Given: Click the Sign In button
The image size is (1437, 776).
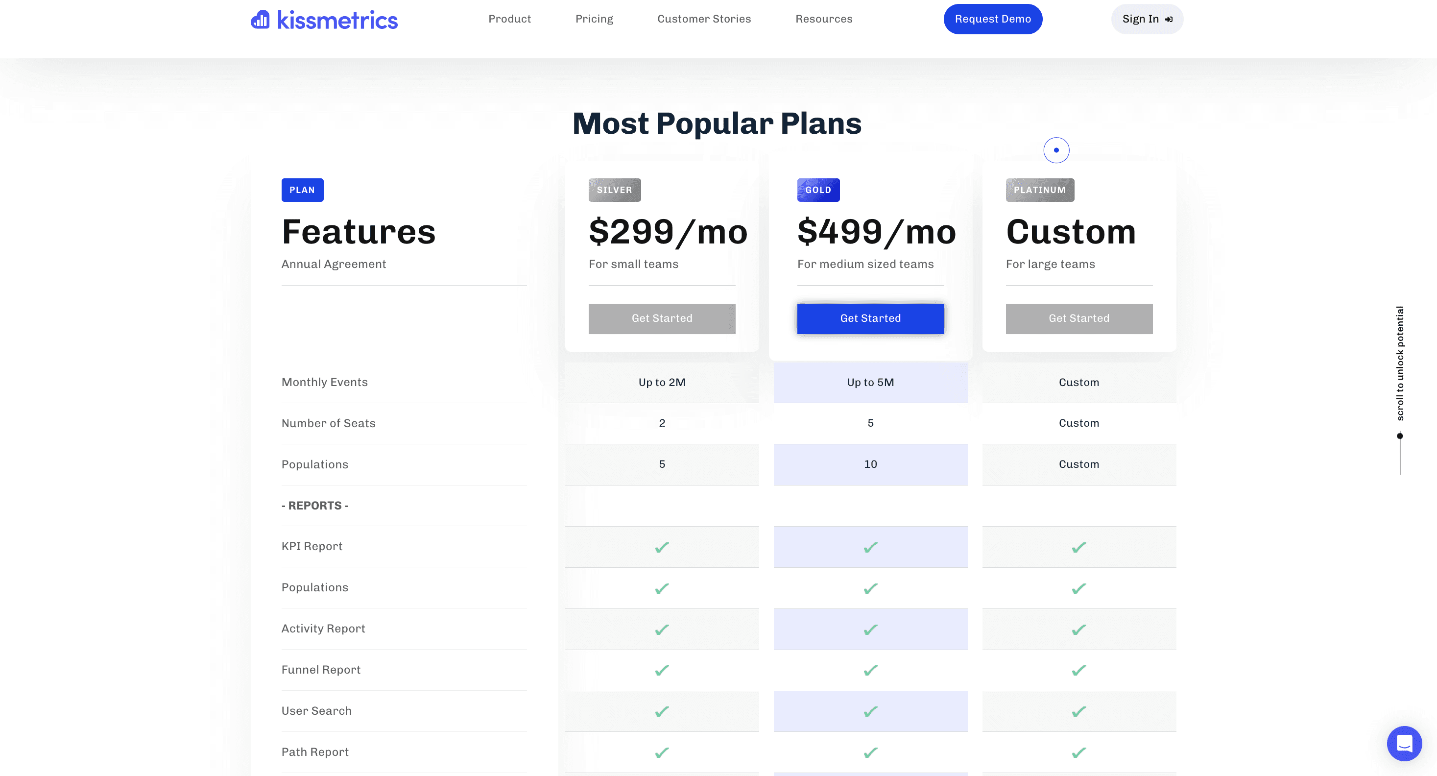Looking at the screenshot, I should click(1147, 19).
